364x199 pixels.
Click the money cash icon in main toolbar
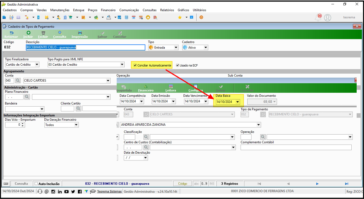(96, 17)
